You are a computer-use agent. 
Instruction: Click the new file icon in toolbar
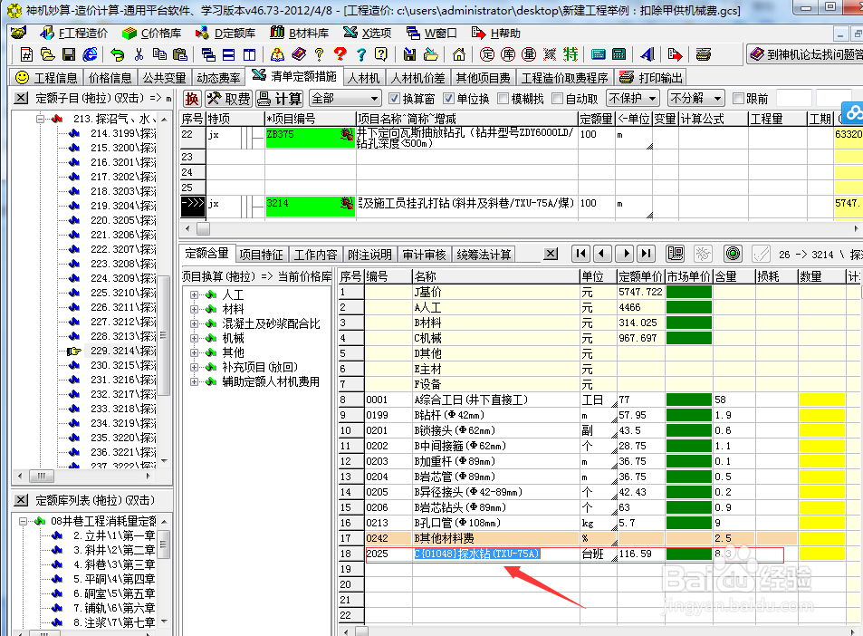click(x=26, y=54)
